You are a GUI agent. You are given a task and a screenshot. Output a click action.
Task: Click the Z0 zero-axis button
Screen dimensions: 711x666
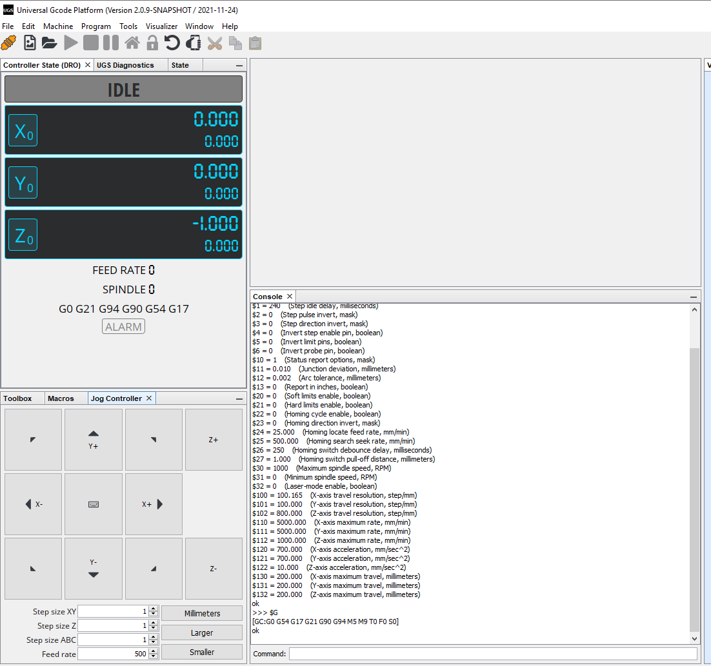coord(23,235)
